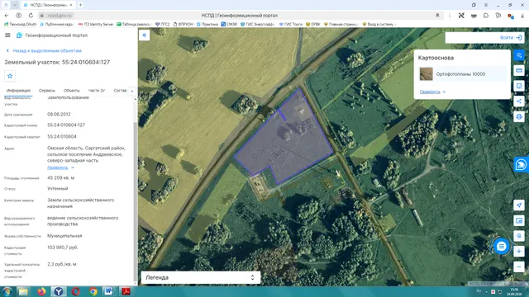Expand the Легенда panel

point(200,277)
